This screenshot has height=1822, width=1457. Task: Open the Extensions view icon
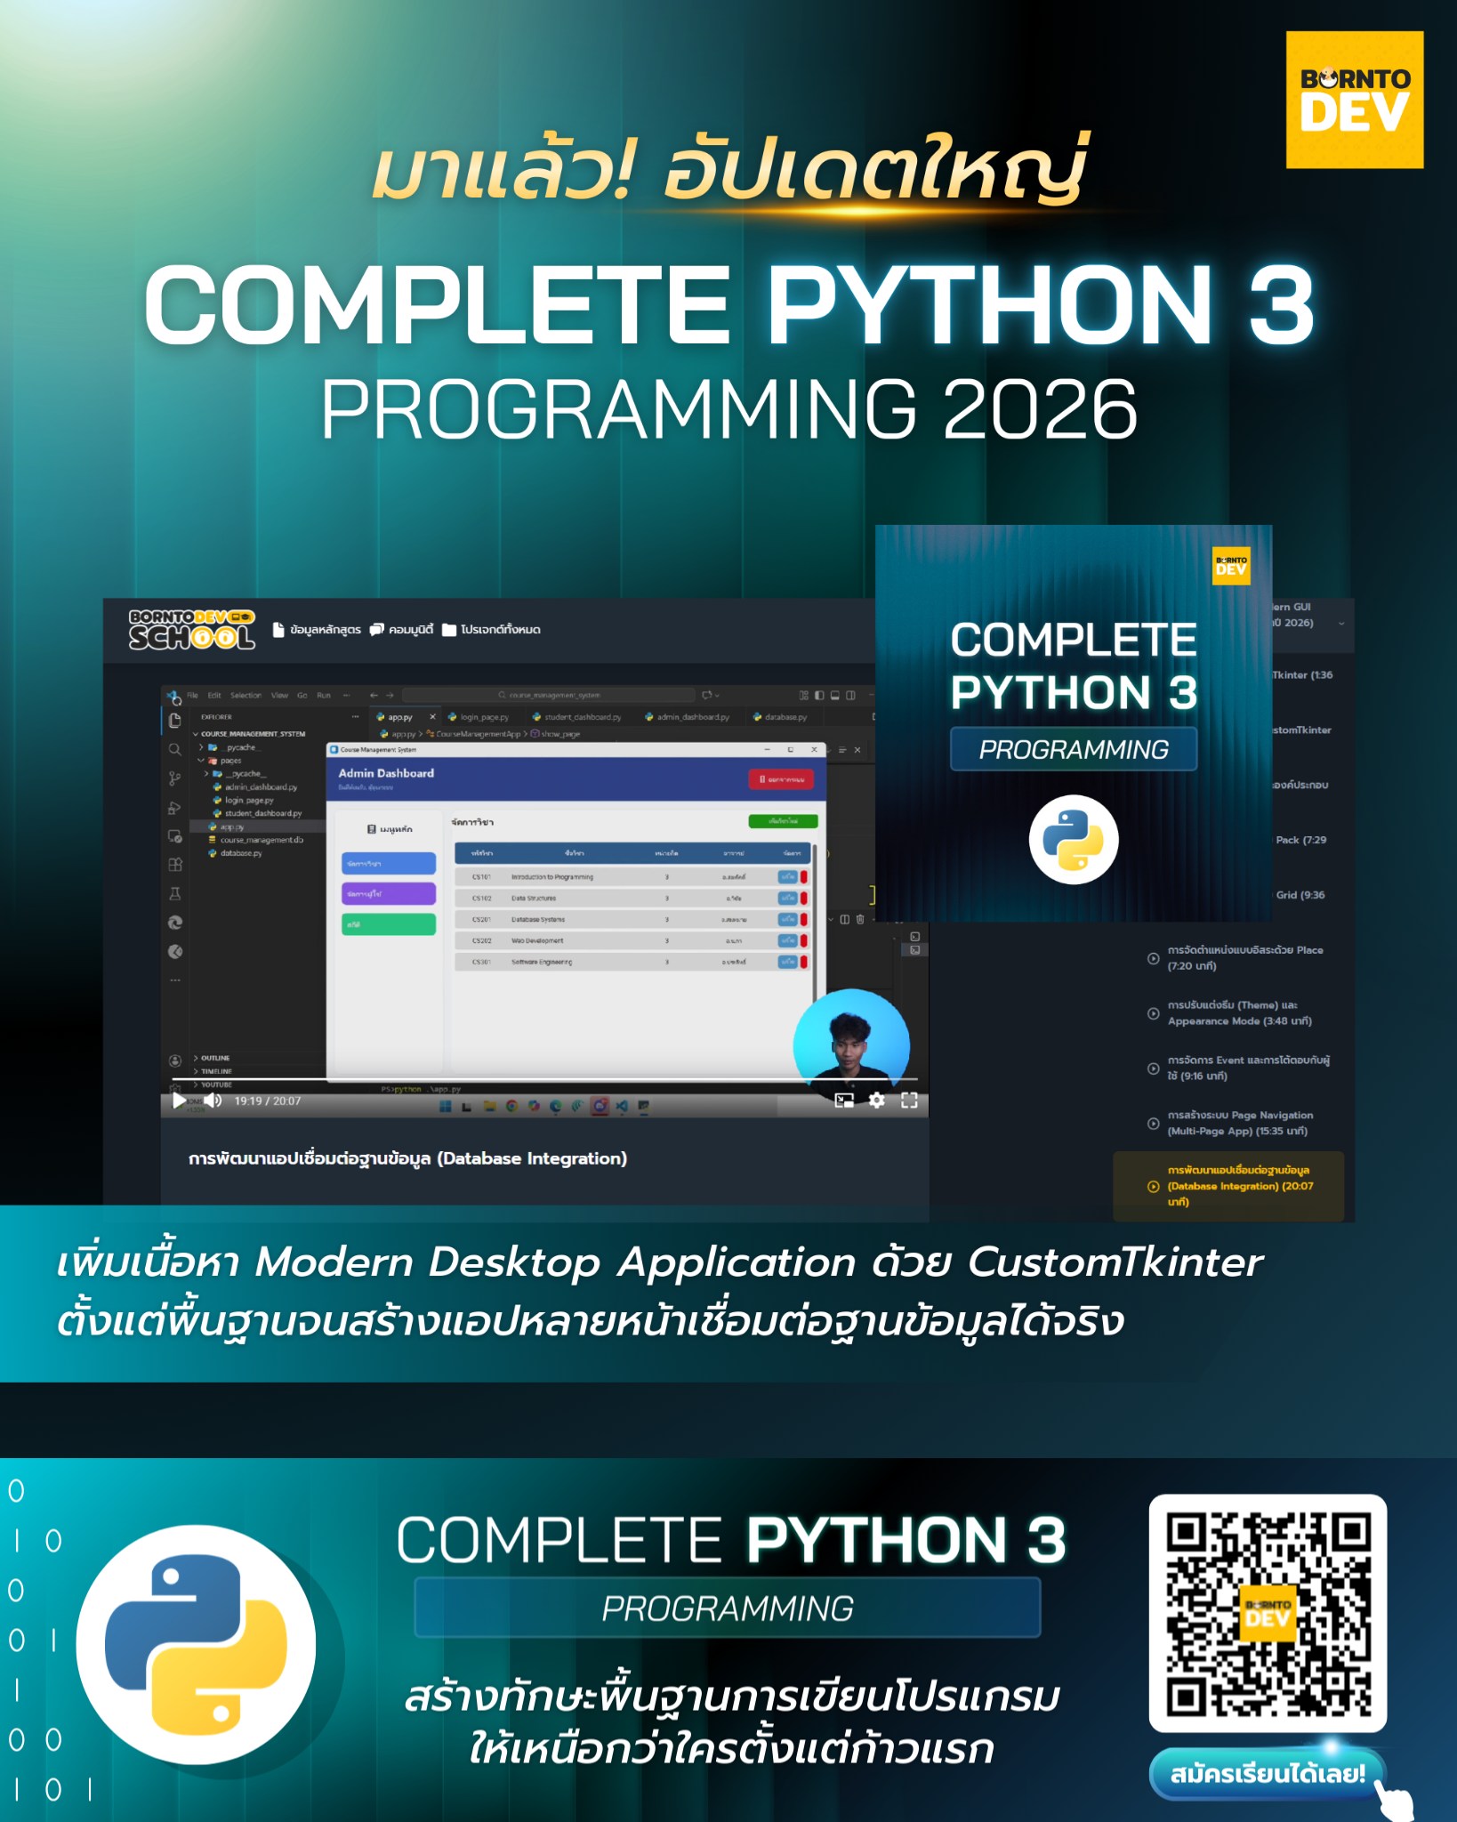175,864
